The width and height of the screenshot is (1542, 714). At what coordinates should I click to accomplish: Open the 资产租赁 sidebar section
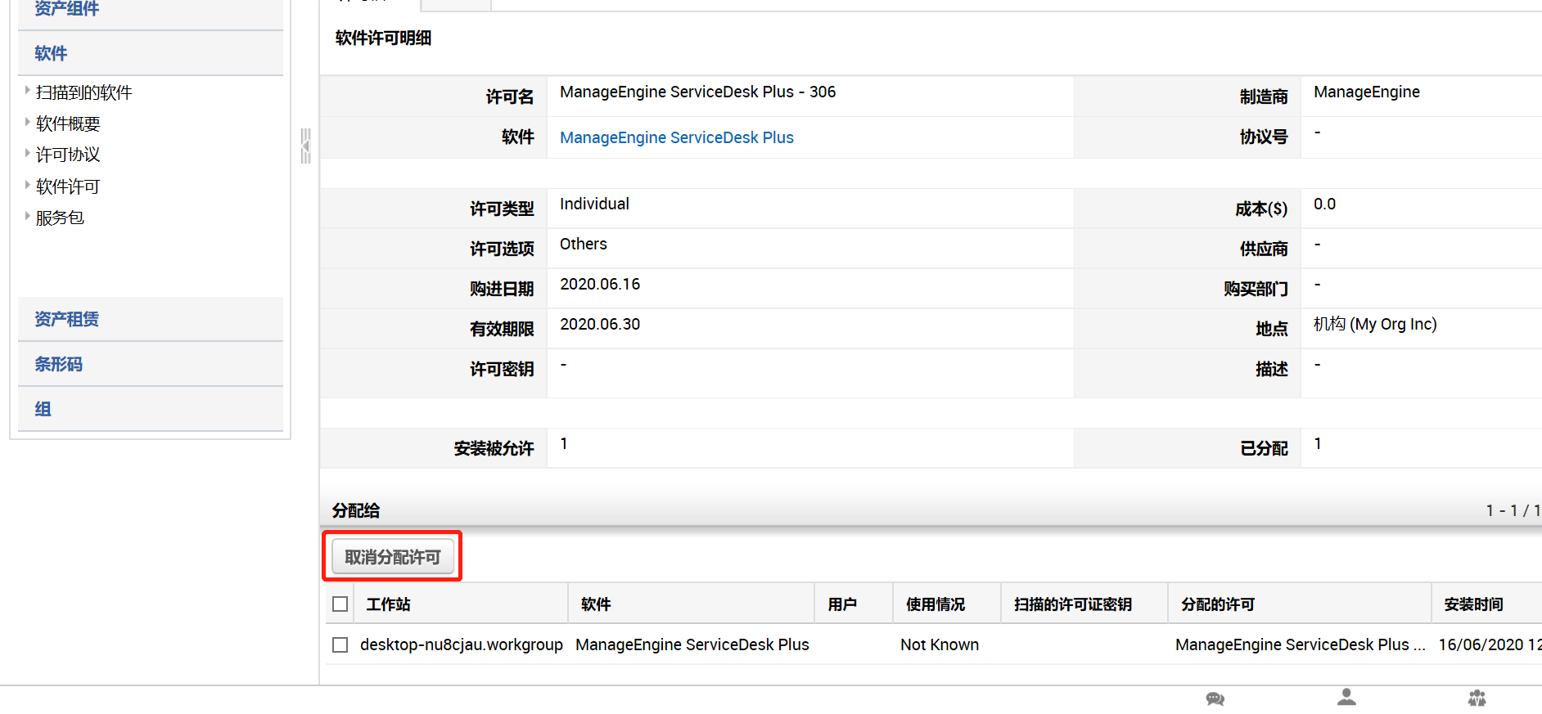click(151, 319)
